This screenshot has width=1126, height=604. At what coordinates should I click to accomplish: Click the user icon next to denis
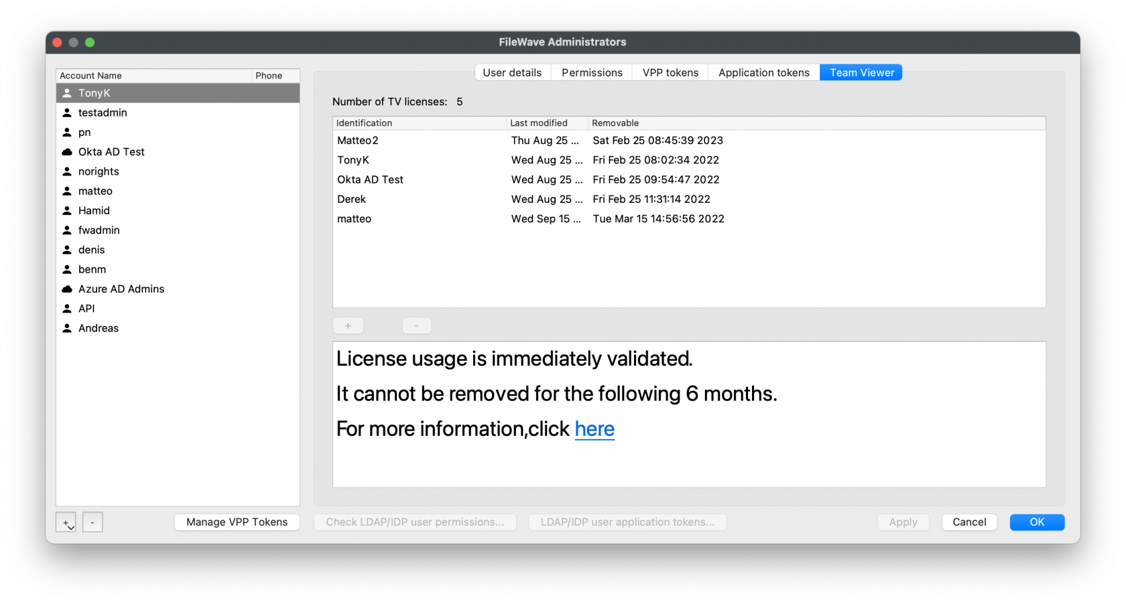pos(67,250)
